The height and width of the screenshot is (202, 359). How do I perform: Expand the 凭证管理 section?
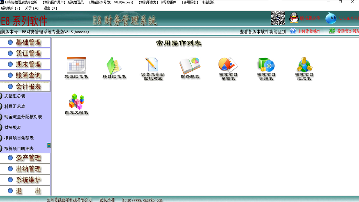[x=25, y=53]
